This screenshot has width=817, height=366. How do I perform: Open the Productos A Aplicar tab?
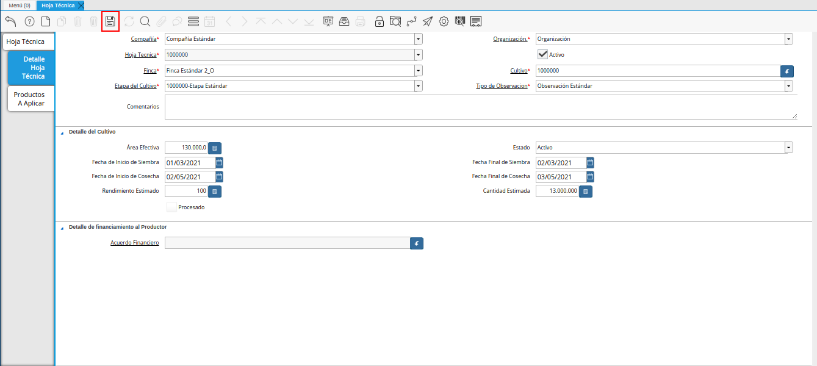click(x=30, y=99)
